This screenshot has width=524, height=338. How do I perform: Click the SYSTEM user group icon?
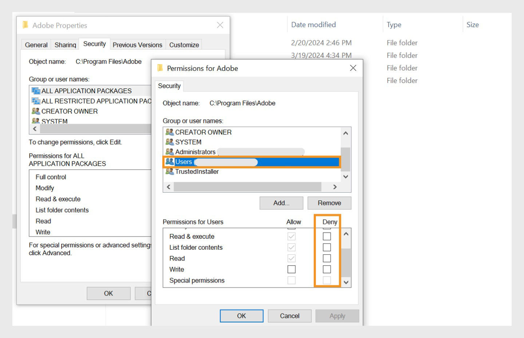click(x=170, y=142)
